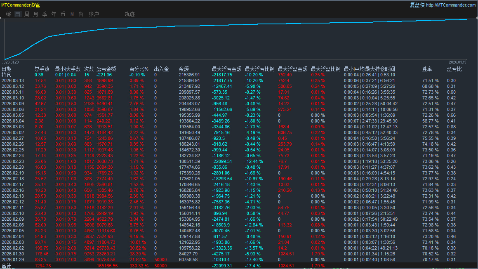Click floating profit 1084.51 in 2026.01.30 row
478x269 pixels.
point(286,254)
